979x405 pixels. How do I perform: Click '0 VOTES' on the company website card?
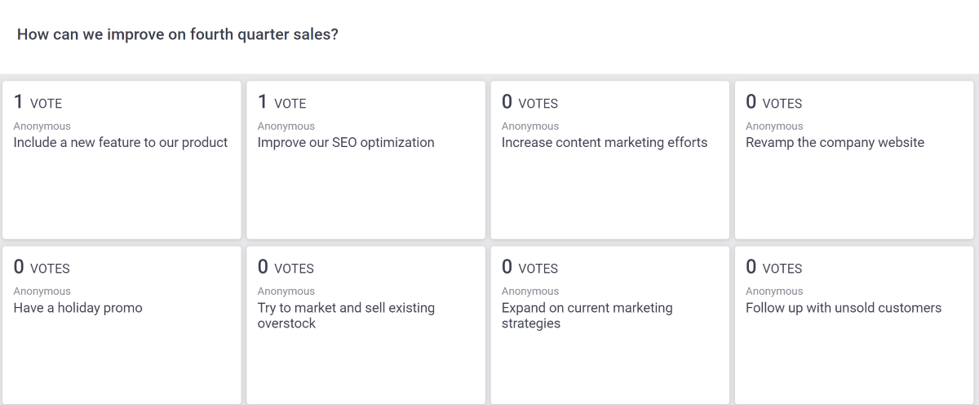(x=773, y=103)
